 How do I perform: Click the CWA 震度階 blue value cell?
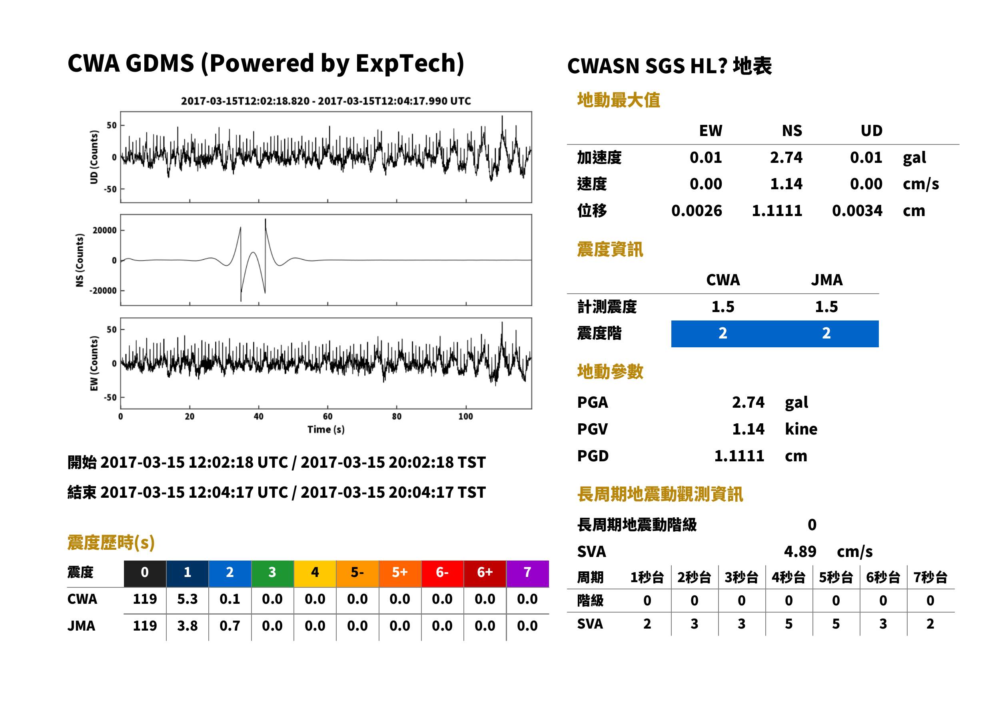tap(723, 334)
